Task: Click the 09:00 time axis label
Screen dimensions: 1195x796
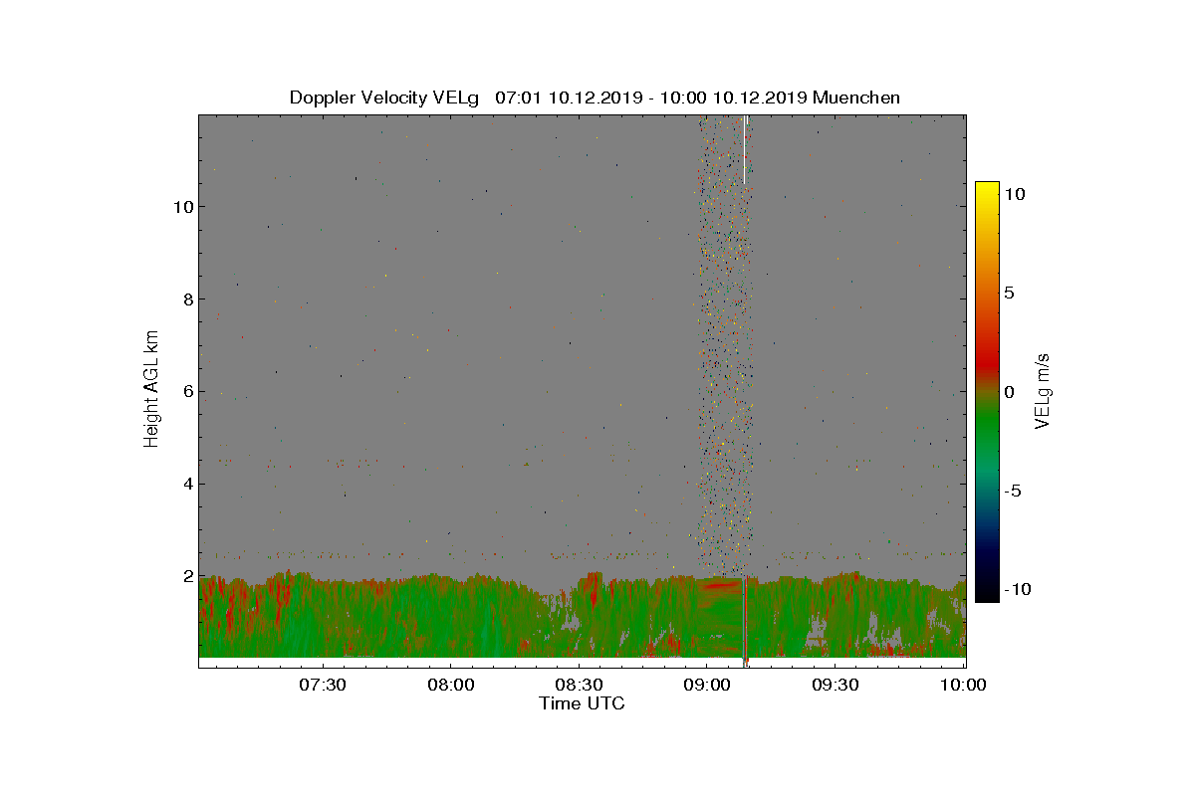Action: pos(706,686)
